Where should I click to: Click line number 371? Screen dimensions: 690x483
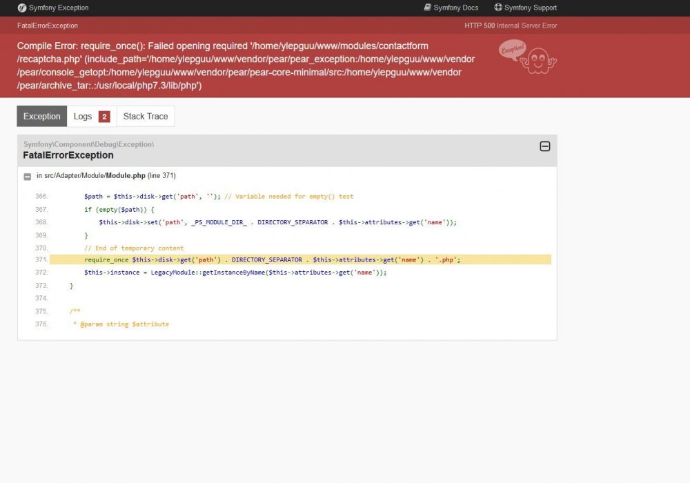pyautogui.click(x=41, y=260)
